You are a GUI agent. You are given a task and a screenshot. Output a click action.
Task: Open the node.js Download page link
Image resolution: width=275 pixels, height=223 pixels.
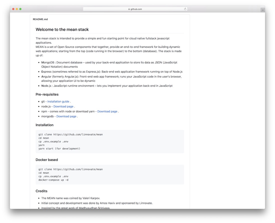tap(63, 107)
